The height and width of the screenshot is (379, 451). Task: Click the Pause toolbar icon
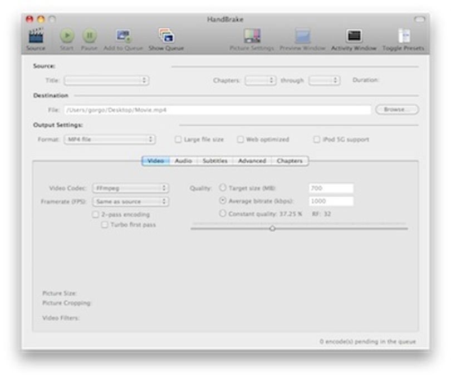(x=90, y=36)
